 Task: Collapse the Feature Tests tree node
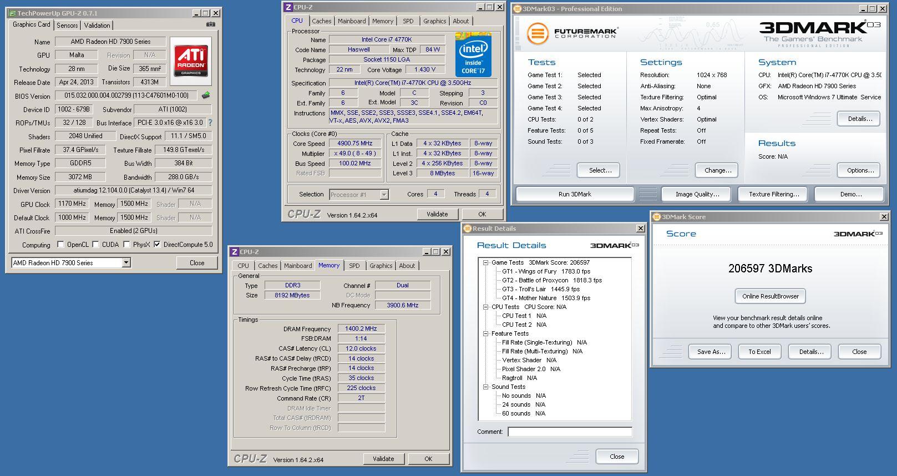pos(485,333)
